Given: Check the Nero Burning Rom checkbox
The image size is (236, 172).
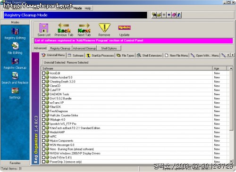Looking at the screenshot, I should pos(43,149).
